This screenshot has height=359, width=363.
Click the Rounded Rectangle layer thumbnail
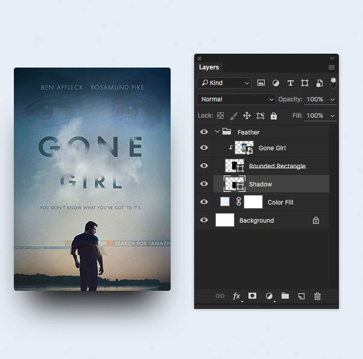pos(235,165)
